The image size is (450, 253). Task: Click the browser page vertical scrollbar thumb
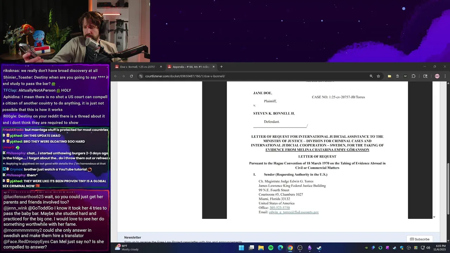(x=448, y=189)
